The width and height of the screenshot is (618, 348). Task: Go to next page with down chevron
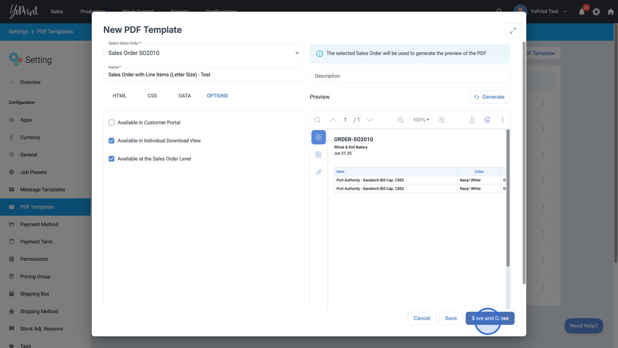coord(370,120)
